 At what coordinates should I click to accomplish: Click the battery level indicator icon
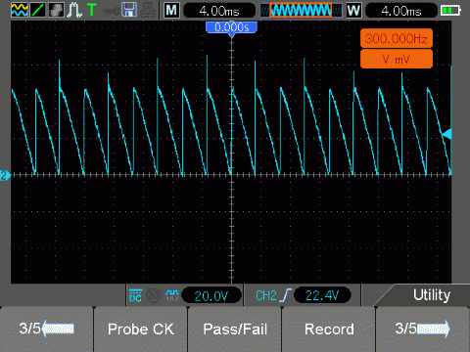[x=450, y=11]
